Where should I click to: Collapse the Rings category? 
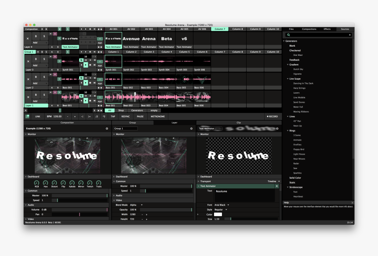(288, 131)
